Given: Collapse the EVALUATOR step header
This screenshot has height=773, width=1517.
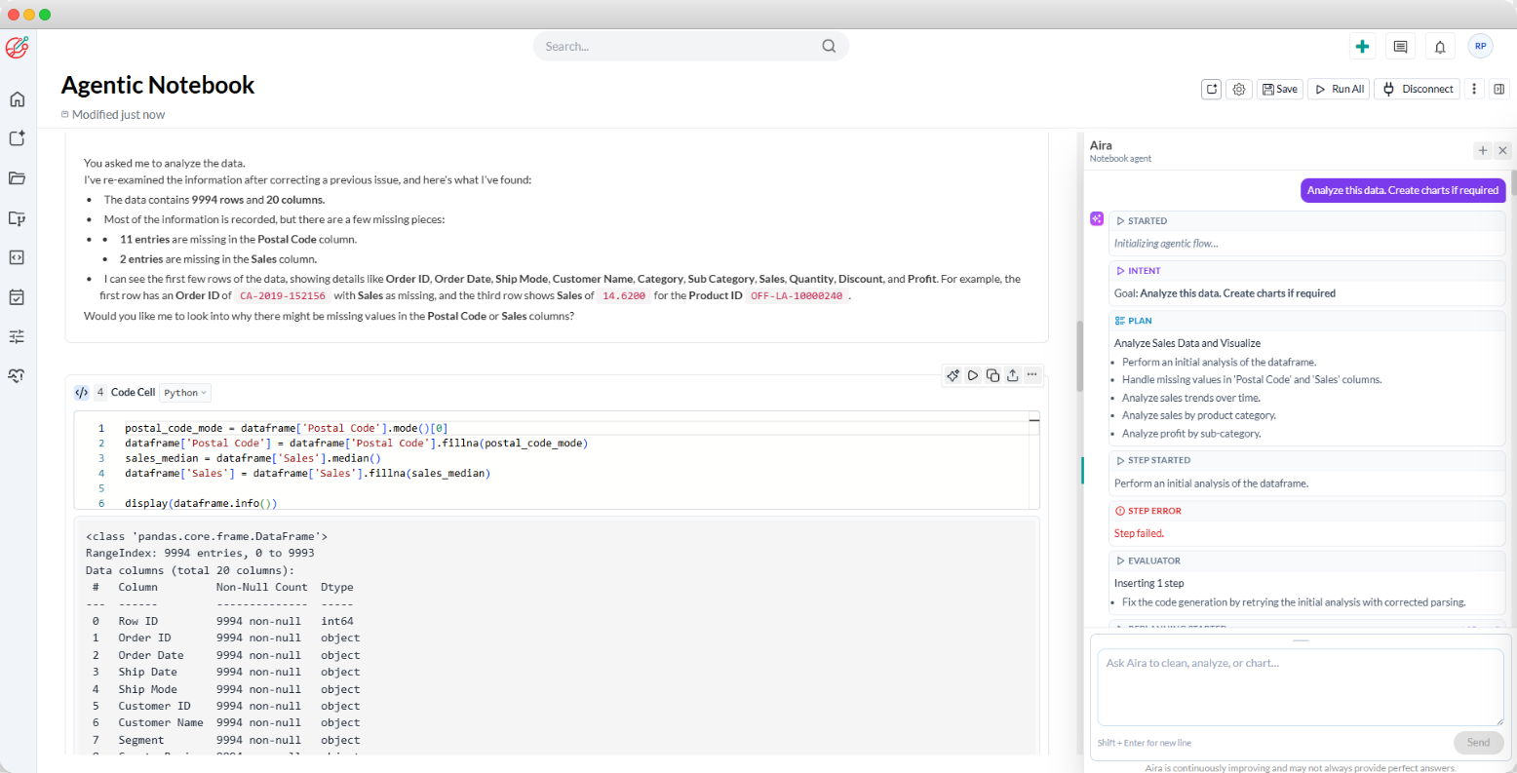Looking at the screenshot, I should [1307, 560].
